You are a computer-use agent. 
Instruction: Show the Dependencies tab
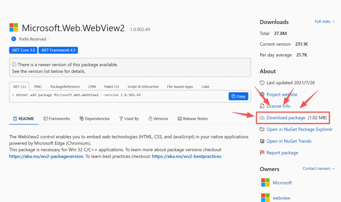click(95, 119)
